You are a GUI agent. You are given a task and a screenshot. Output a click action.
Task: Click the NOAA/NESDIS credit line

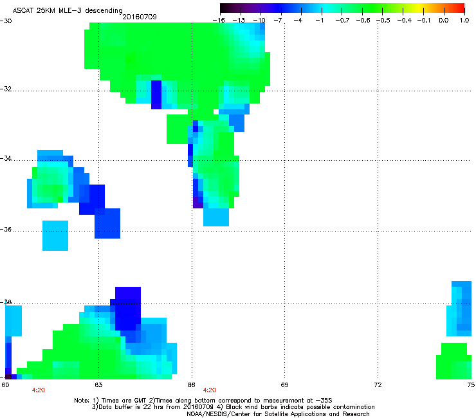[278, 414]
